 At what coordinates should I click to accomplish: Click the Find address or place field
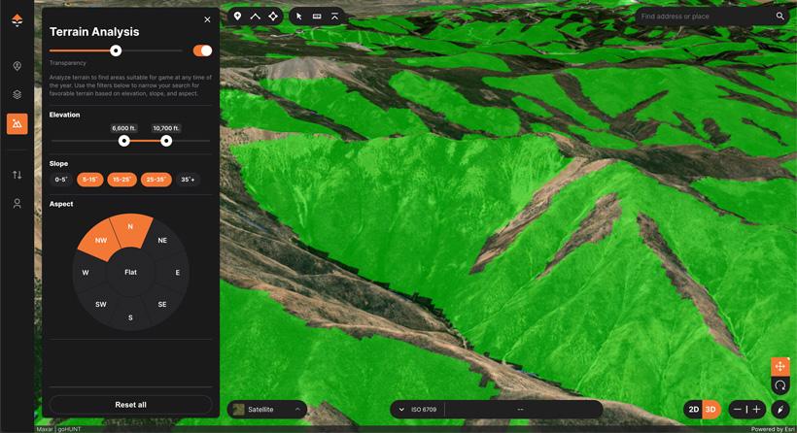704,17
